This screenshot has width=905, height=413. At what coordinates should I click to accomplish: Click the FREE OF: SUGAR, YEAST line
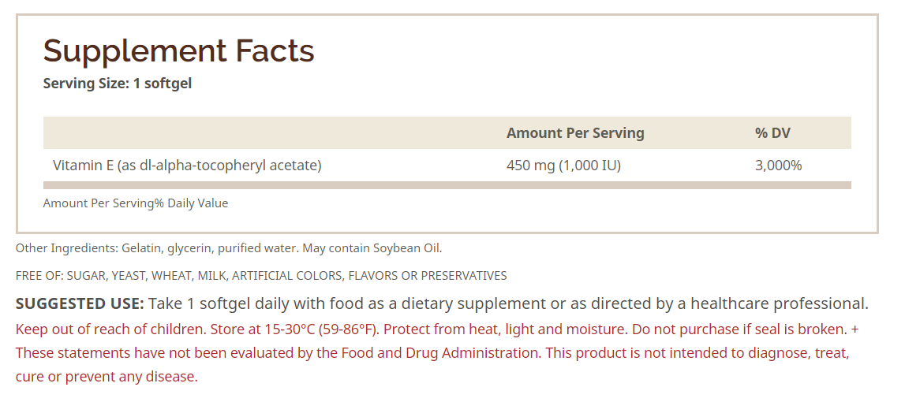point(260,276)
